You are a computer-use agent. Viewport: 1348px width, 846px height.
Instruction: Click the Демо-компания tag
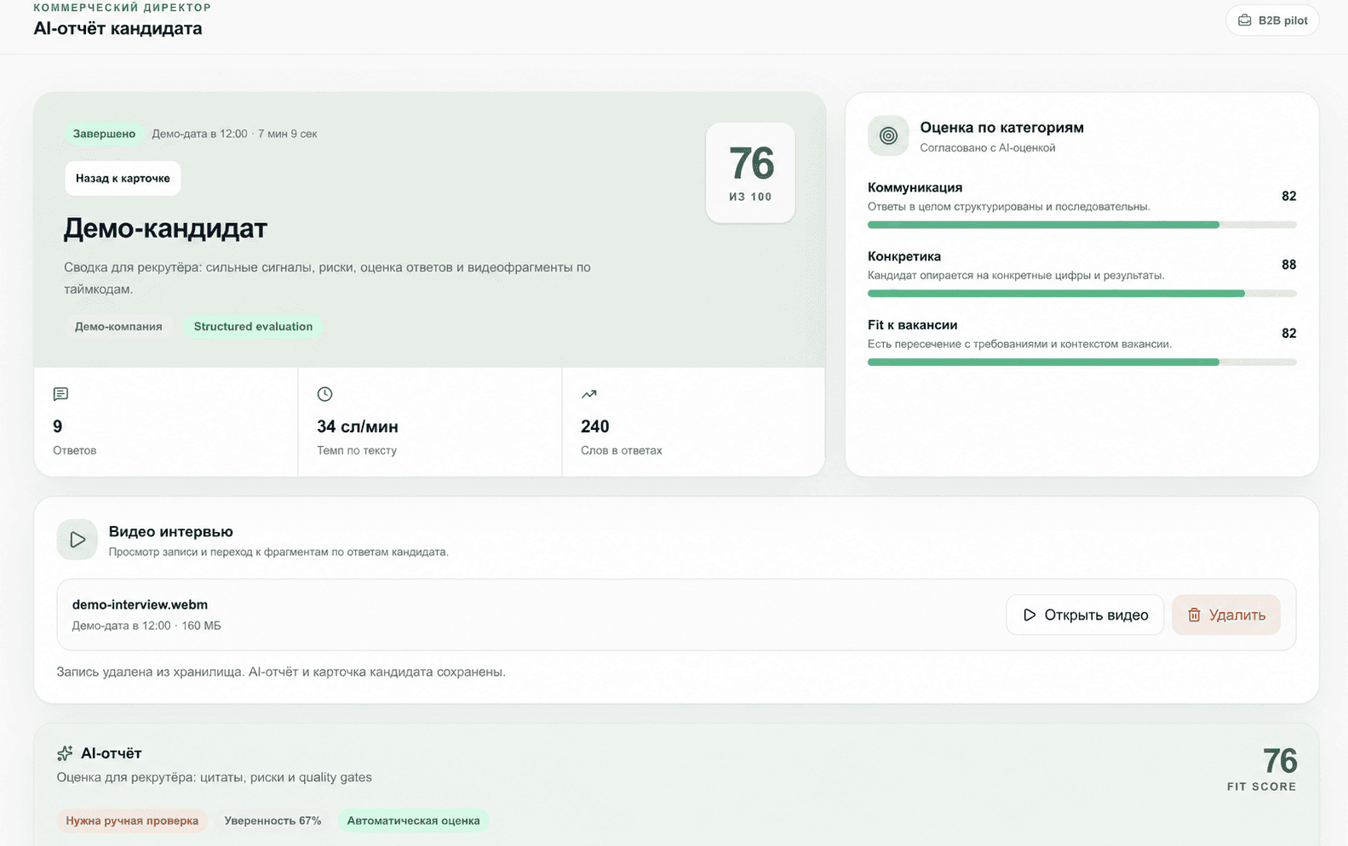tap(118, 326)
